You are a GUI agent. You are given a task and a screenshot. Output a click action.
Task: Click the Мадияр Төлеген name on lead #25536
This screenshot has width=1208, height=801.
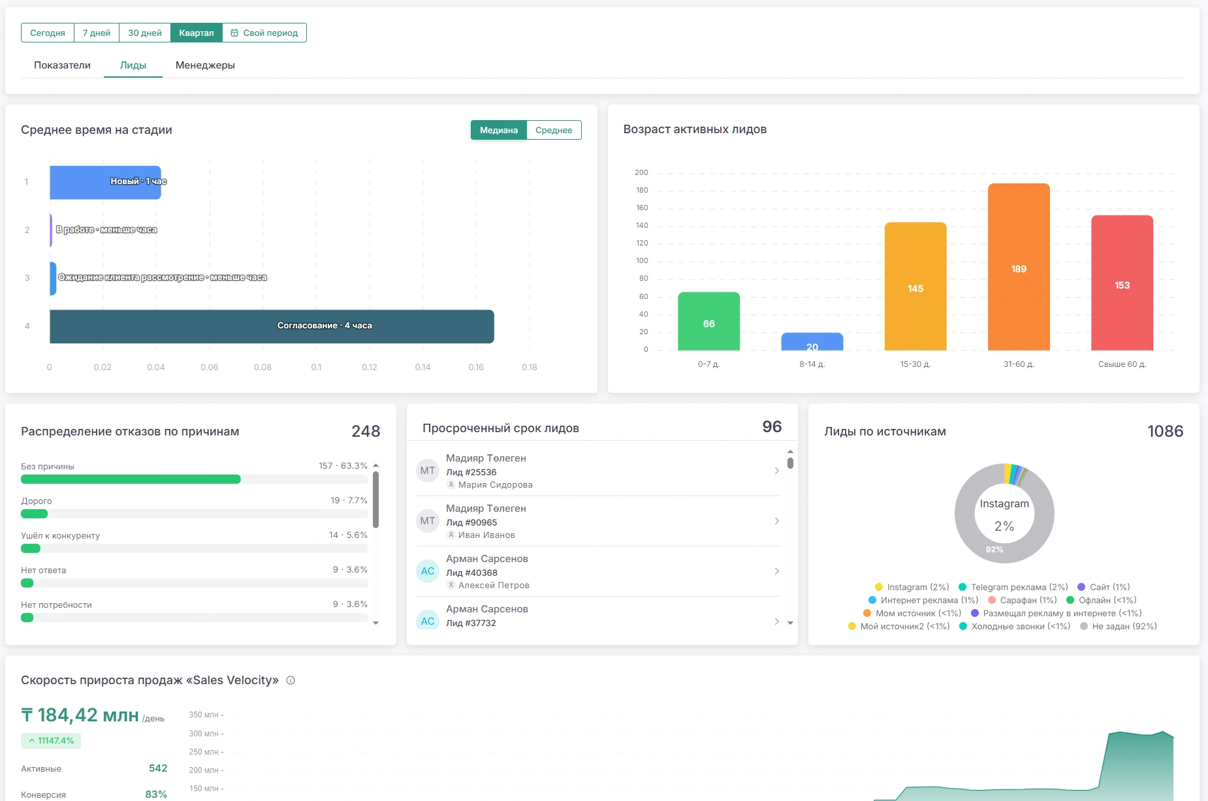coord(486,458)
